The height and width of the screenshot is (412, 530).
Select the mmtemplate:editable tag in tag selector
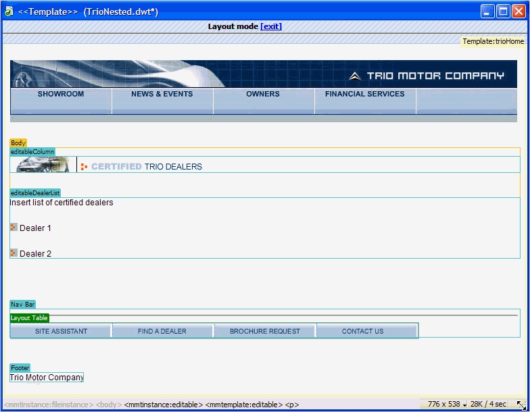pyautogui.click(x=243, y=405)
